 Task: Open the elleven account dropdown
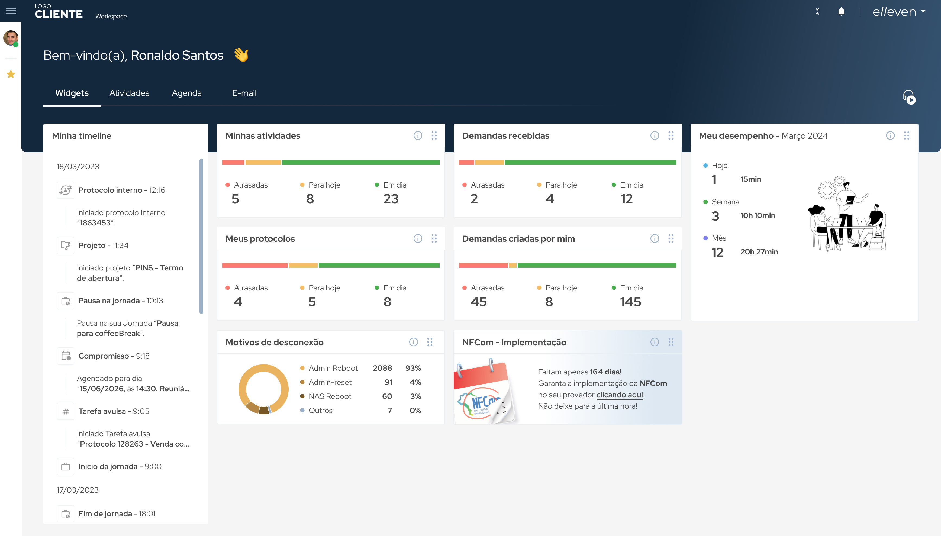click(x=899, y=11)
